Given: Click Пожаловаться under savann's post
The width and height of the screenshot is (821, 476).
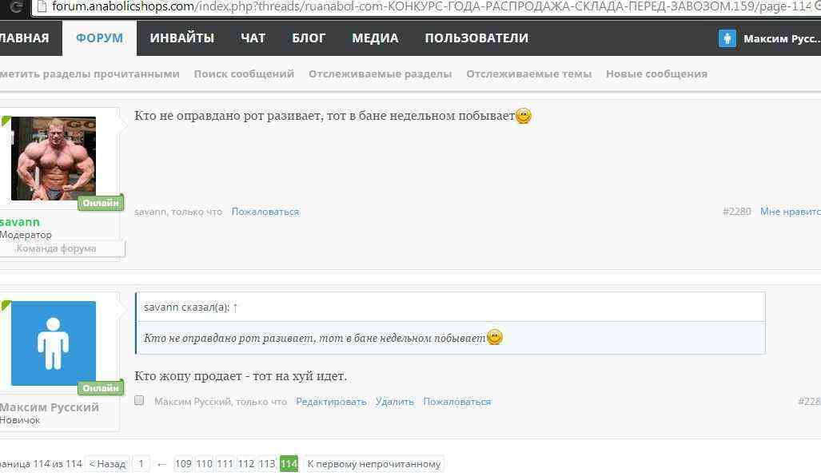Looking at the screenshot, I should 265,212.
